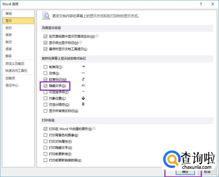Click the optional break symbol icon

tap(83, 104)
